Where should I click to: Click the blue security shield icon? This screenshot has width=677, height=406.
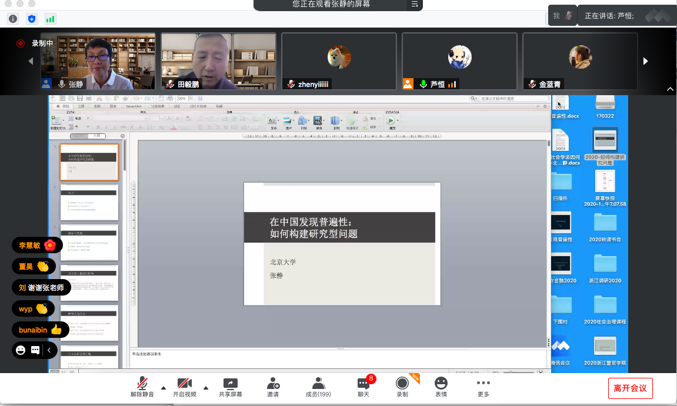point(32,19)
